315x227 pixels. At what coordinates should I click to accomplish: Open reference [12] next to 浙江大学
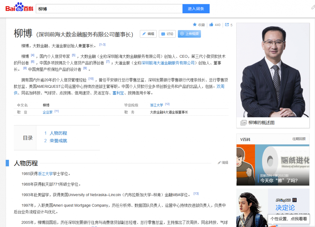point(167,104)
